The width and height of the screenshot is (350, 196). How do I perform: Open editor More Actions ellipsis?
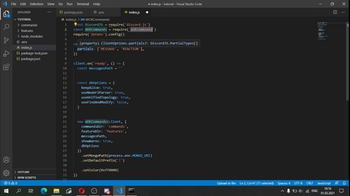pyautogui.click(x=343, y=12)
